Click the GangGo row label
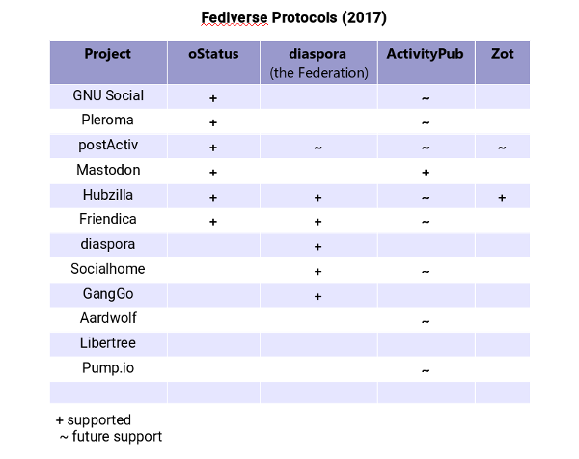The image size is (579, 459). [x=108, y=293]
